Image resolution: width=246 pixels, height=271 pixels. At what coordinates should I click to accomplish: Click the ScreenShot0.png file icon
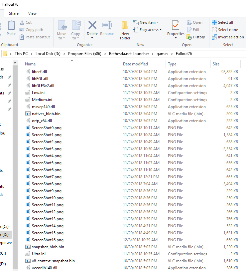coord(28,127)
